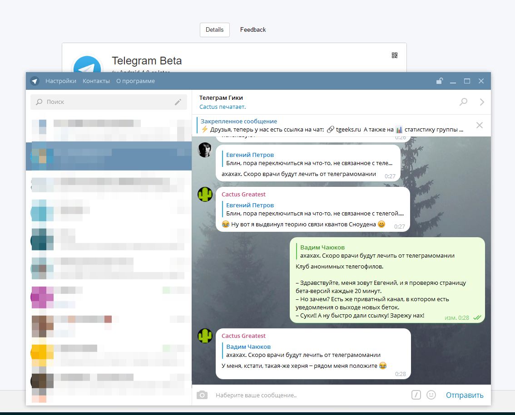Focus the Наберите ваше сообщение input

pyautogui.click(x=310, y=395)
